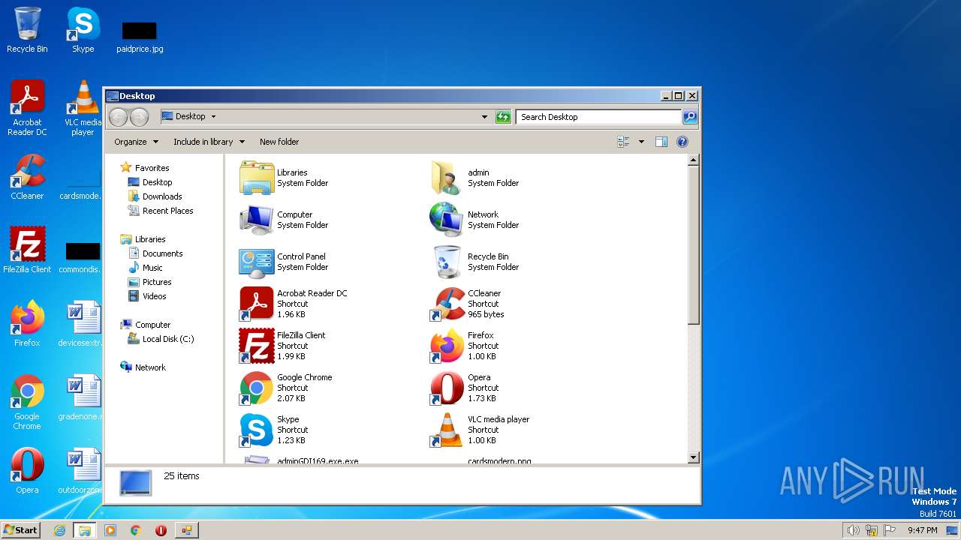Select FileZilla Client shortcut in list
This screenshot has height=540, width=961.
(x=257, y=346)
